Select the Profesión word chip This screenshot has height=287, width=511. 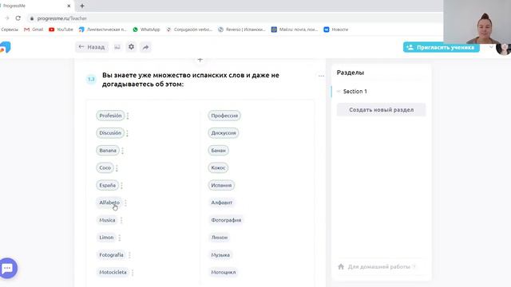pos(110,116)
